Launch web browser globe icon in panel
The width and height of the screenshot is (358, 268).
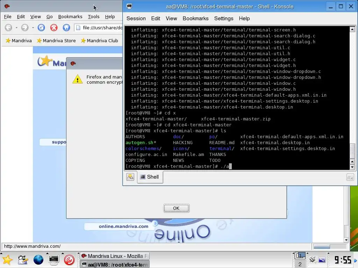pyautogui.click(x=38, y=260)
